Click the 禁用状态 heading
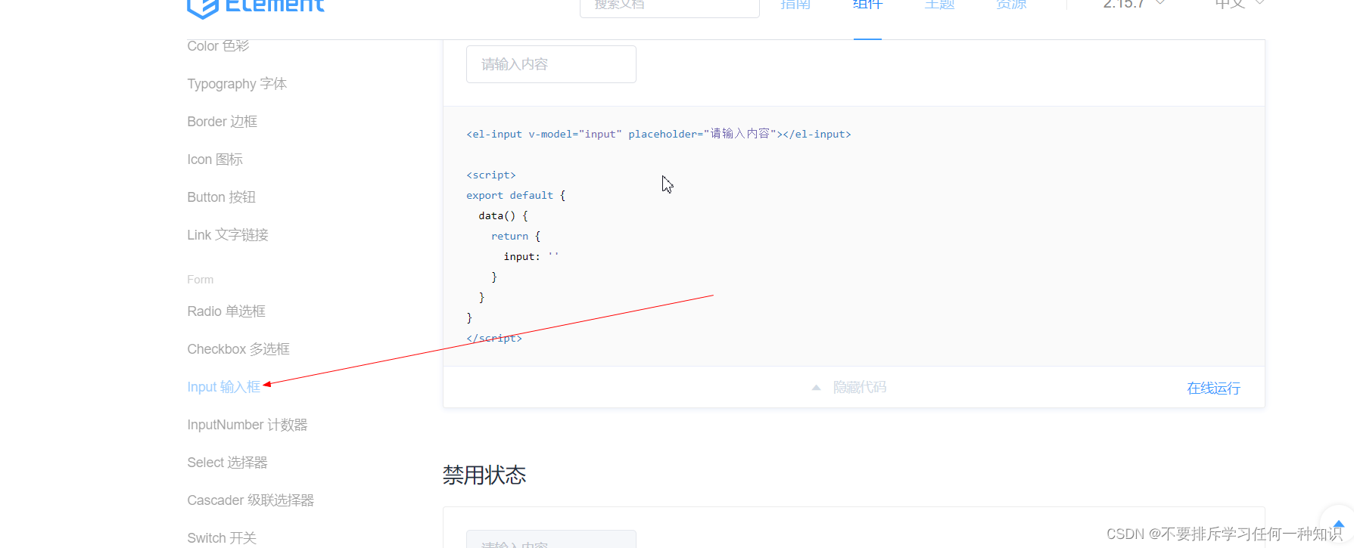The width and height of the screenshot is (1354, 548). pos(484,475)
